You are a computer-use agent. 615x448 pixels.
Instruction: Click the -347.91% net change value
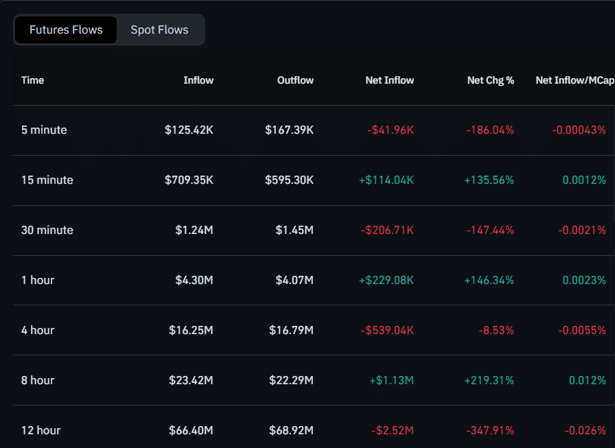pyautogui.click(x=490, y=430)
